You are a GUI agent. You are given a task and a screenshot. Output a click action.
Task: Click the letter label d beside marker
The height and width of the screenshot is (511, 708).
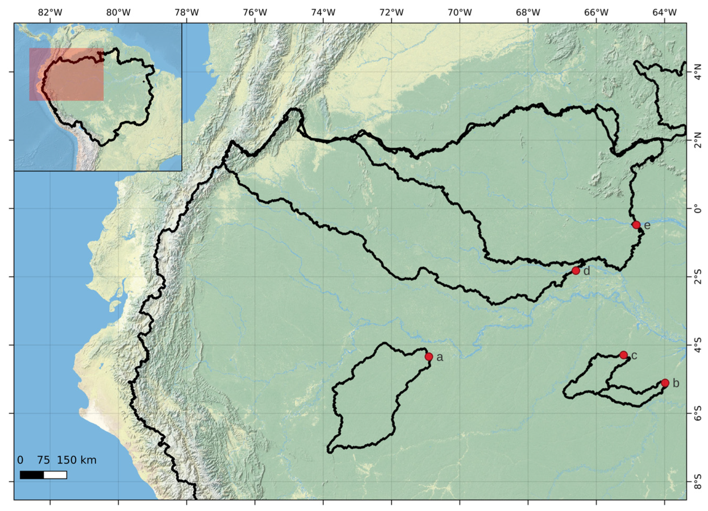[587, 271]
